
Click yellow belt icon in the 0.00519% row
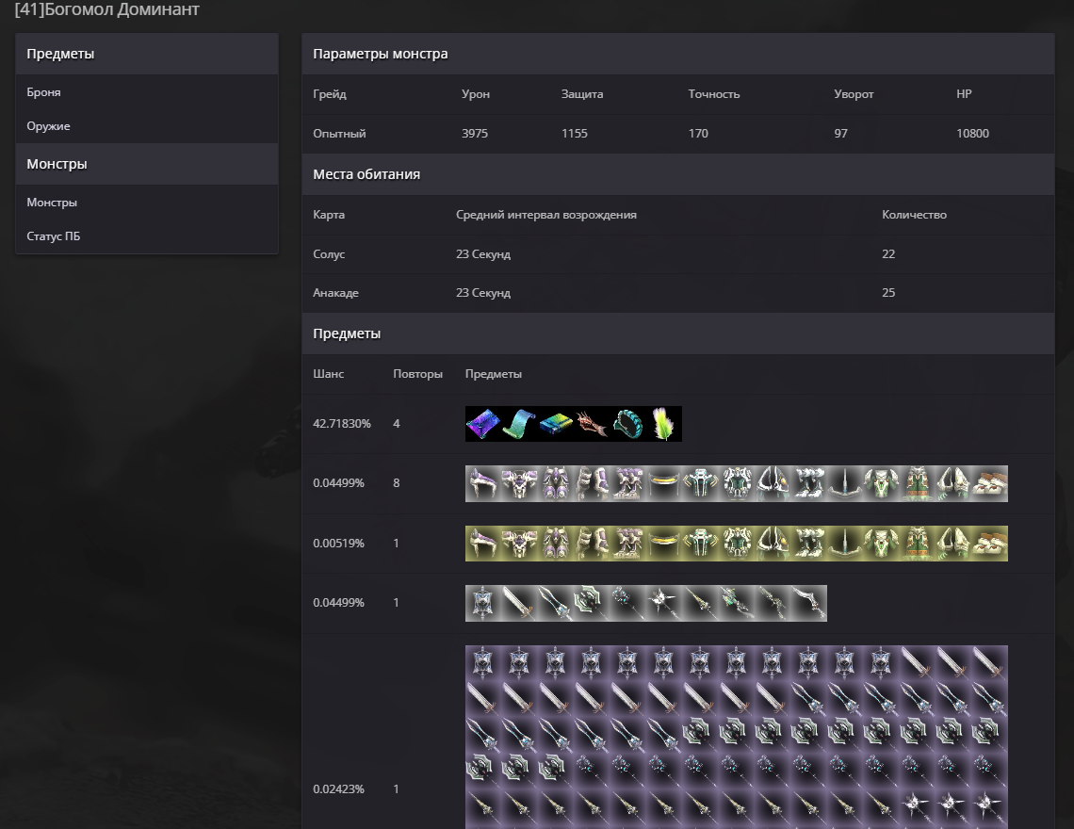pos(664,544)
